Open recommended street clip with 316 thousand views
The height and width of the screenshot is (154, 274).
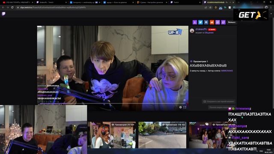tap(162, 135)
